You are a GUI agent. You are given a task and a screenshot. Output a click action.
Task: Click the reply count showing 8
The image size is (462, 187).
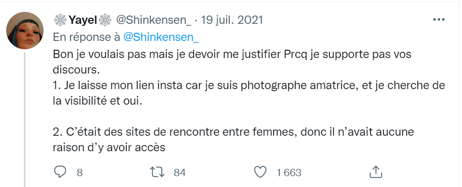[x=79, y=172]
